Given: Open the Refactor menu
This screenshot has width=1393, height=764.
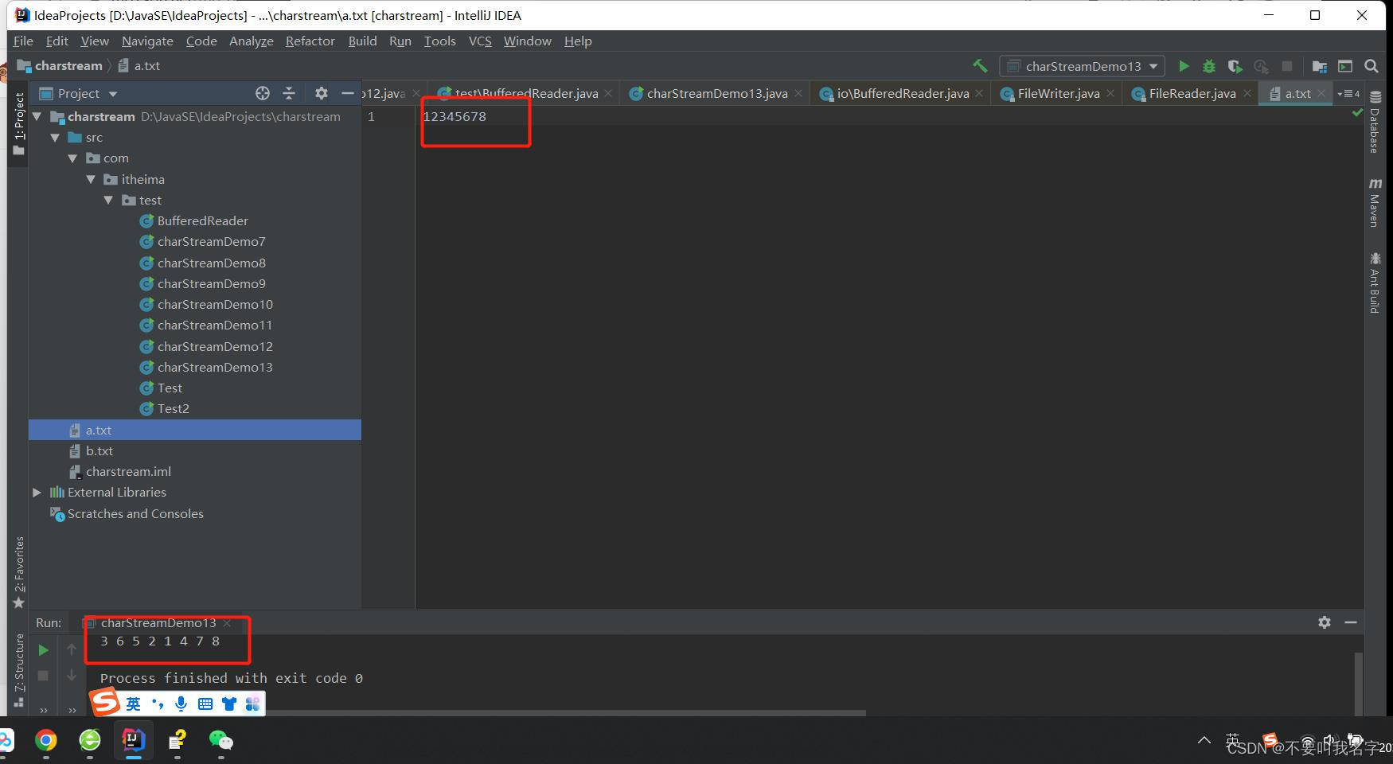Looking at the screenshot, I should pyautogui.click(x=310, y=41).
